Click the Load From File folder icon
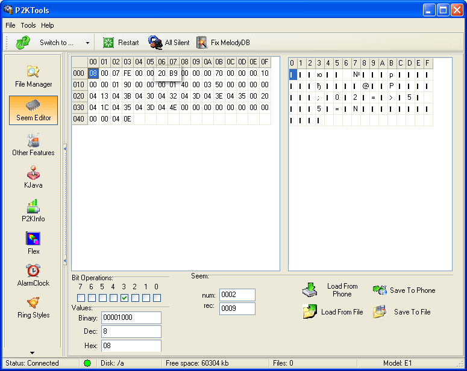Image resolution: width=467 pixels, height=371 pixels. pyautogui.click(x=310, y=311)
